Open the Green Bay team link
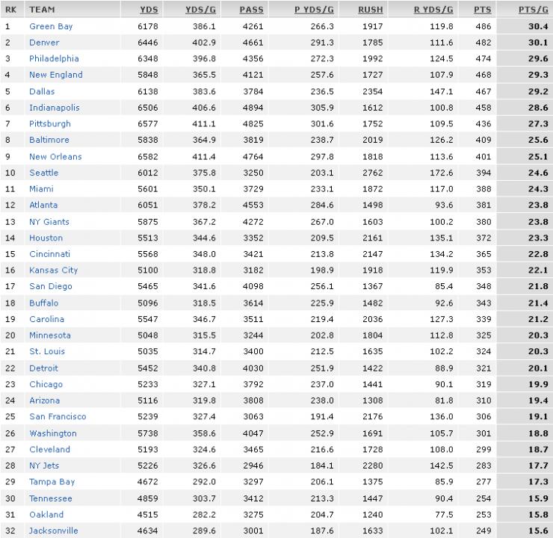The height and width of the screenshot is (538, 553). 51,26
